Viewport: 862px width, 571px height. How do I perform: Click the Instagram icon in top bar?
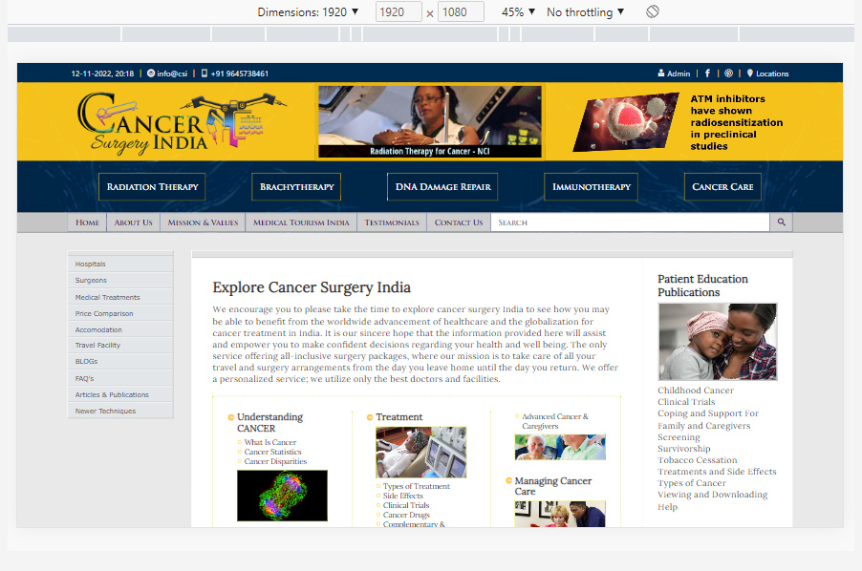pyautogui.click(x=728, y=74)
